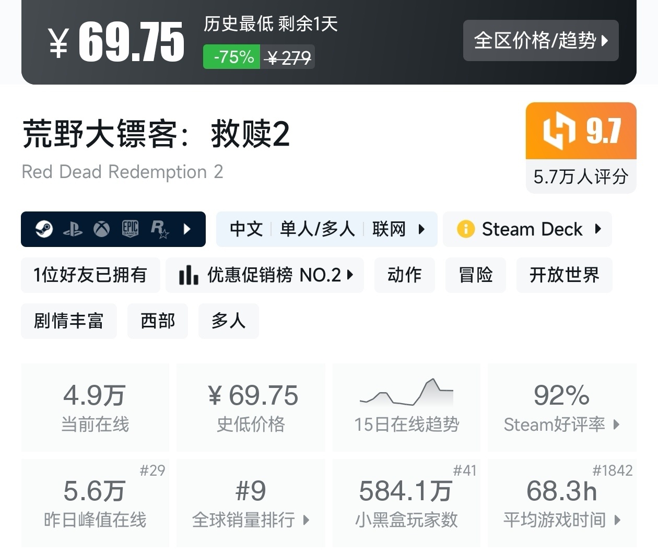This screenshot has width=658, height=554.
Task: Expand Steam Deck compatibility details
Action: (x=598, y=229)
